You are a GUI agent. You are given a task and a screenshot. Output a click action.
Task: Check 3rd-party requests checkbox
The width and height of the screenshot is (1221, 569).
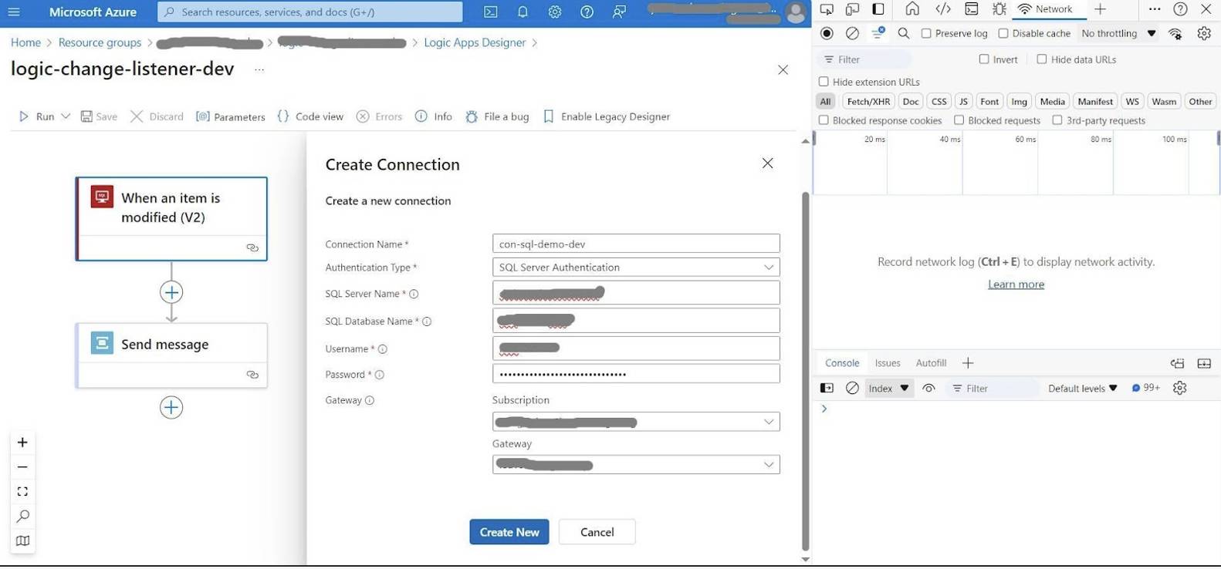(x=1057, y=120)
